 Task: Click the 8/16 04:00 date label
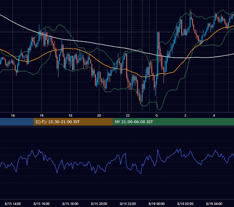[x=214, y=204]
